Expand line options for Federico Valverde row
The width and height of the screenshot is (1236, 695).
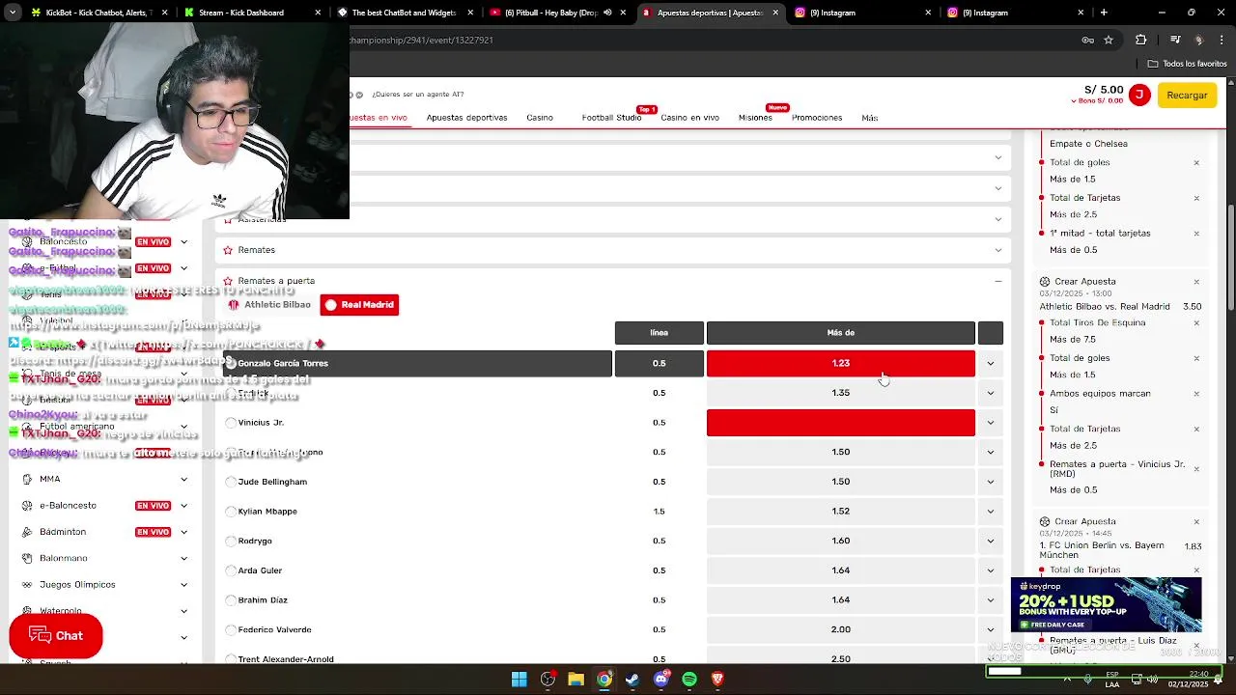pyautogui.click(x=990, y=629)
